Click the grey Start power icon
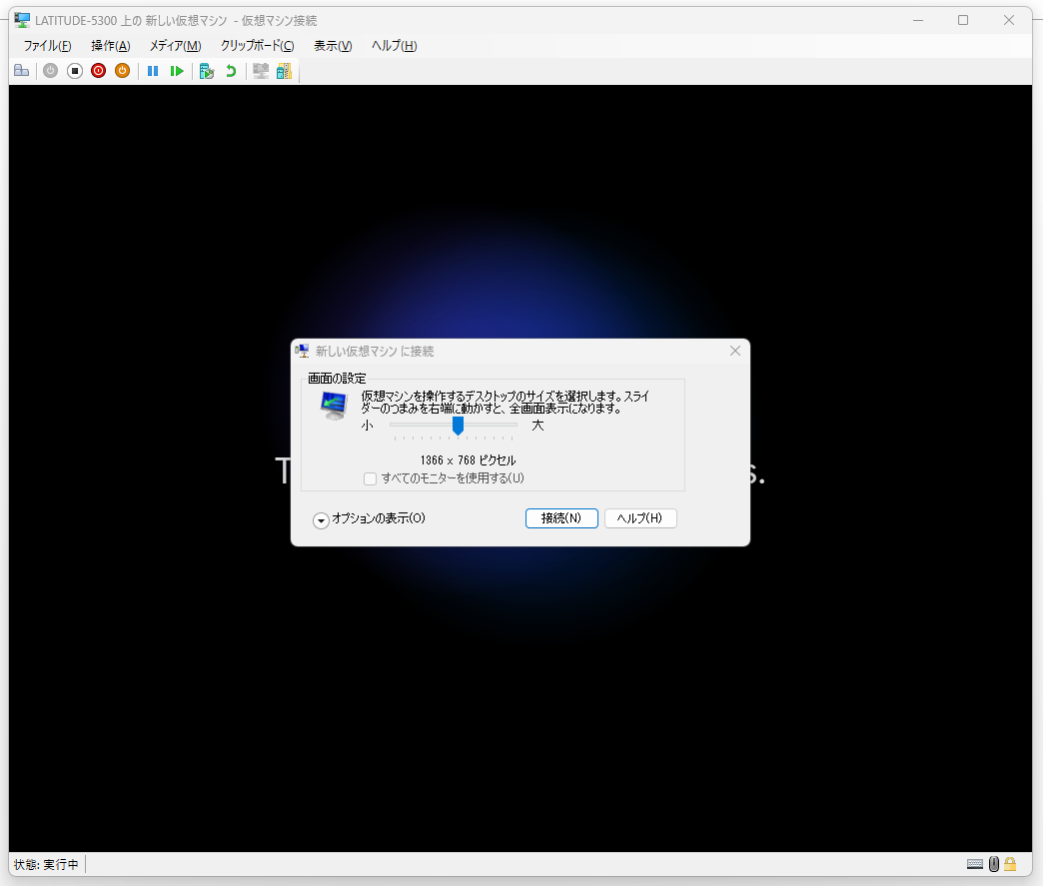The width and height of the screenshot is (1043, 886). point(51,71)
